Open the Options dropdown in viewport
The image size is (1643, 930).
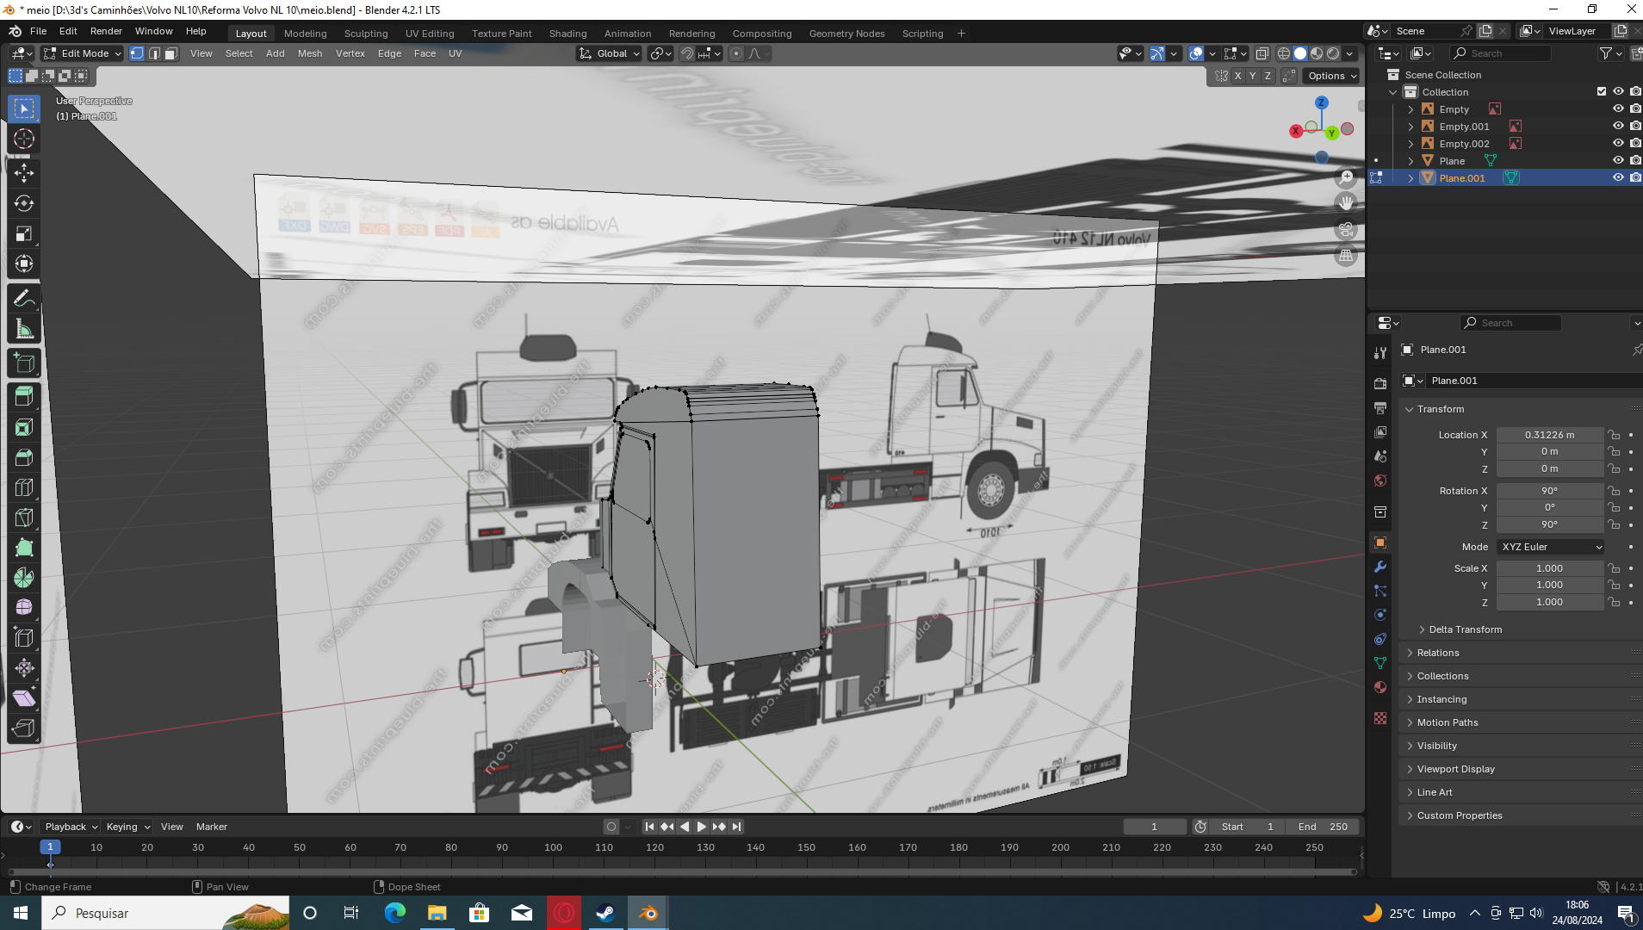pyautogui.click(x=1332, y=76)
